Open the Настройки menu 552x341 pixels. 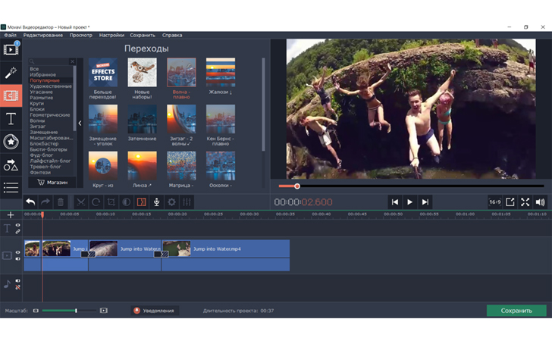pyautogui.click(x=111, y=35)
